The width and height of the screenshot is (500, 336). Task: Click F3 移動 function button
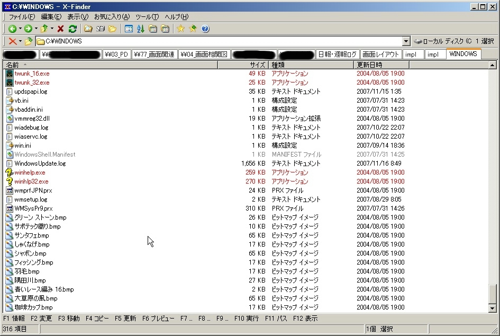point(69,319)
